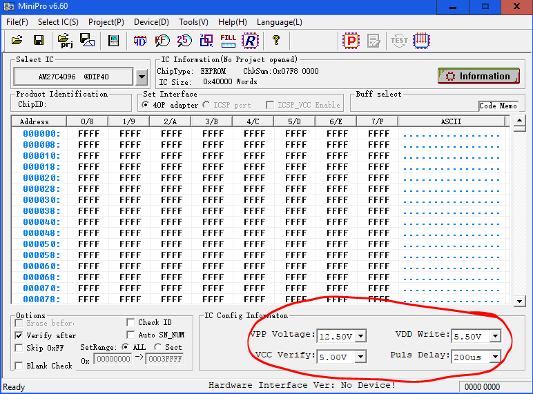This screenshot has width=533, height=394.
Task: Click the FILL buffer icon
Action: [228, 41]
